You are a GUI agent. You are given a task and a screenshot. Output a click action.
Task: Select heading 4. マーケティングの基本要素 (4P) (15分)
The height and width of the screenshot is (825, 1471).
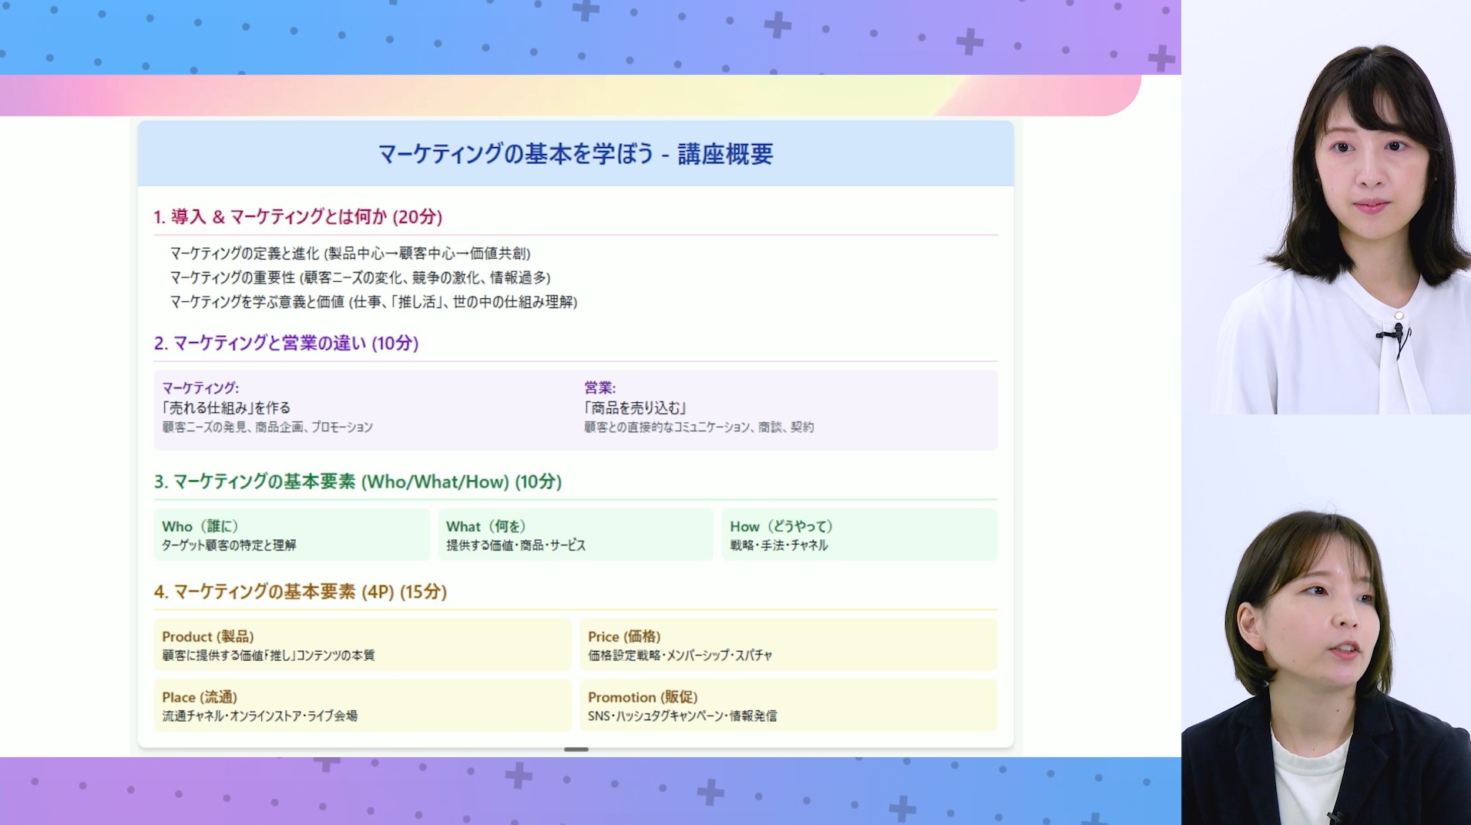coord(301,592)
